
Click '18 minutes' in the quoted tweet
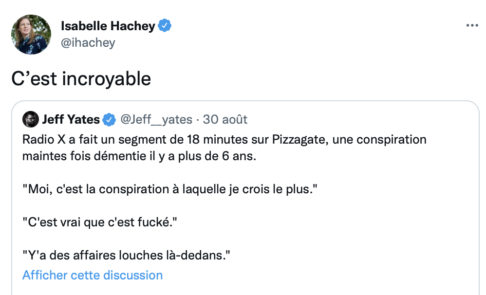[x=217, y=139]
